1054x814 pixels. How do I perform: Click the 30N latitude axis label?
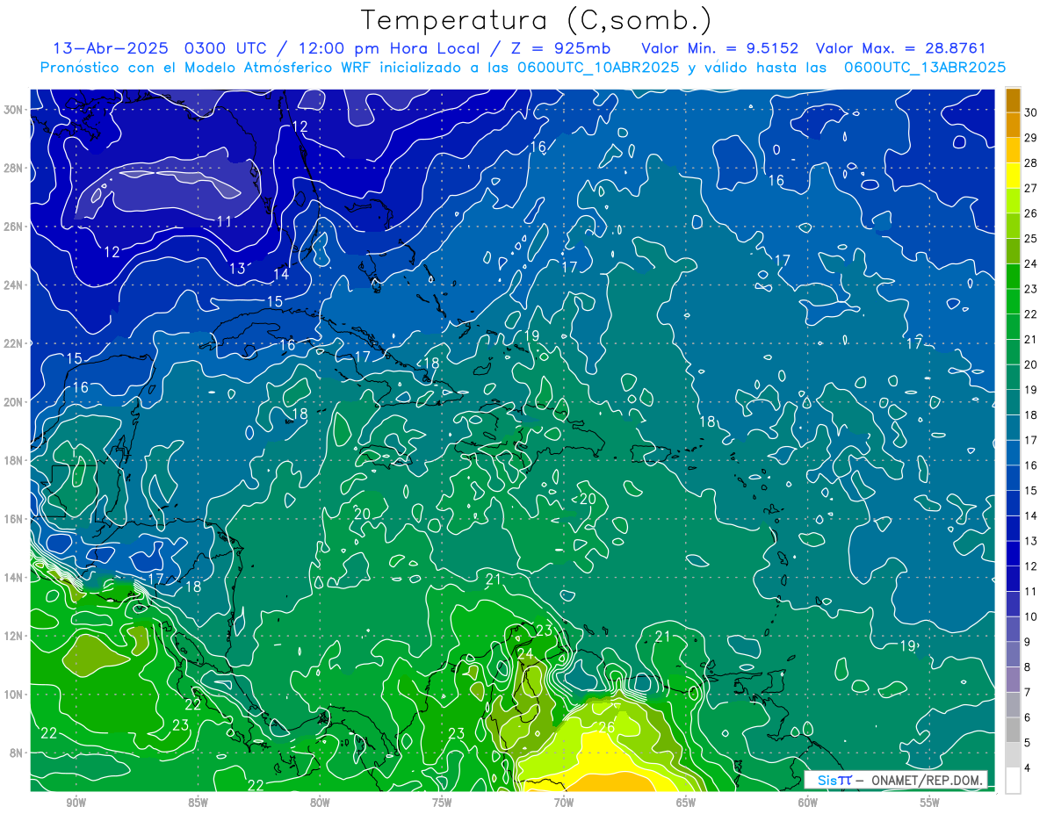click(14, 109)
